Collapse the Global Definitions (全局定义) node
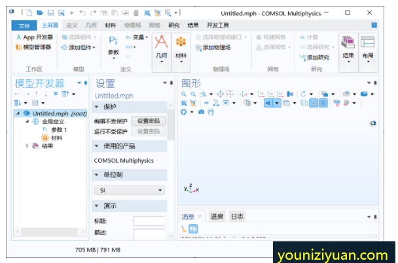 point(27,121)
